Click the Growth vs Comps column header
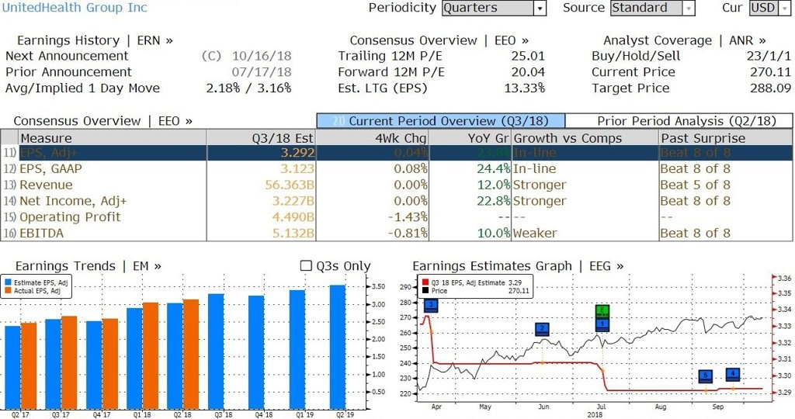Image resolution: width=795 pixels, height=419 pixels. pyautogui.click(x=585, y=138)
